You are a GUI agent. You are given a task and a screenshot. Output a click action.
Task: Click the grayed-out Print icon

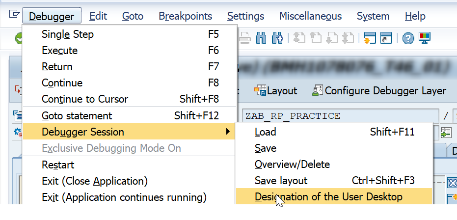(x=246, y=38)
